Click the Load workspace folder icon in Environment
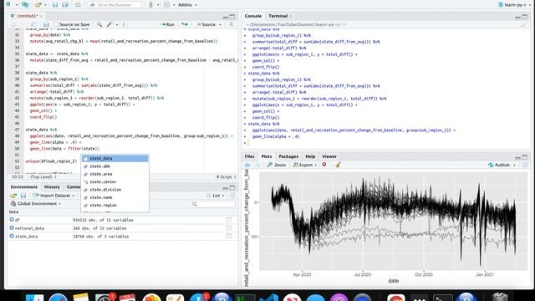The image size is (535, 301). coord(13,196)
